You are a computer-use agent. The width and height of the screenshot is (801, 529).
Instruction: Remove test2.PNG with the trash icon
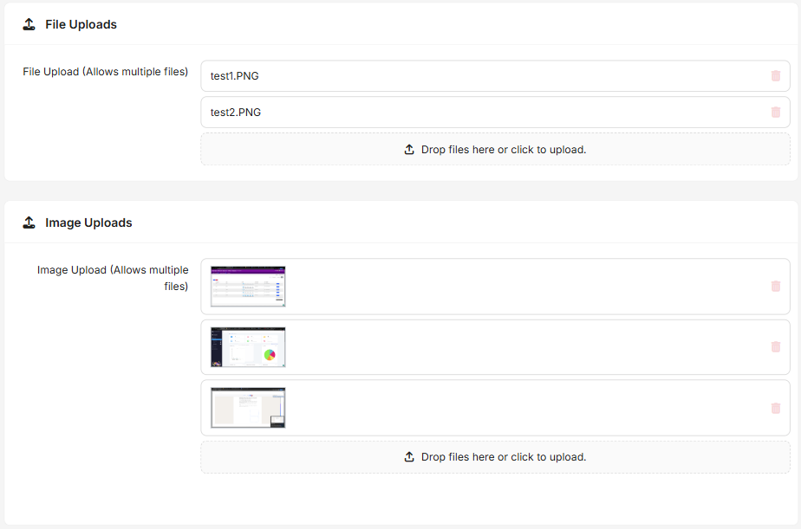(775, 113)
